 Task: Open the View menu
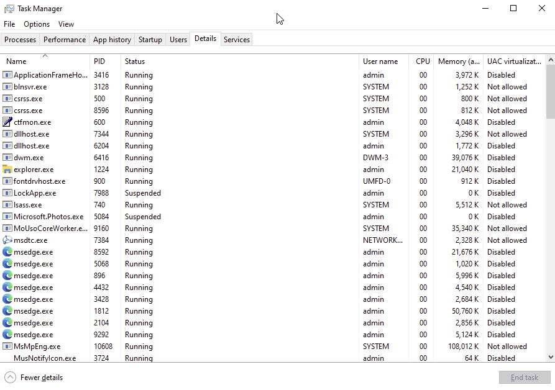click(x=66, y=24)
